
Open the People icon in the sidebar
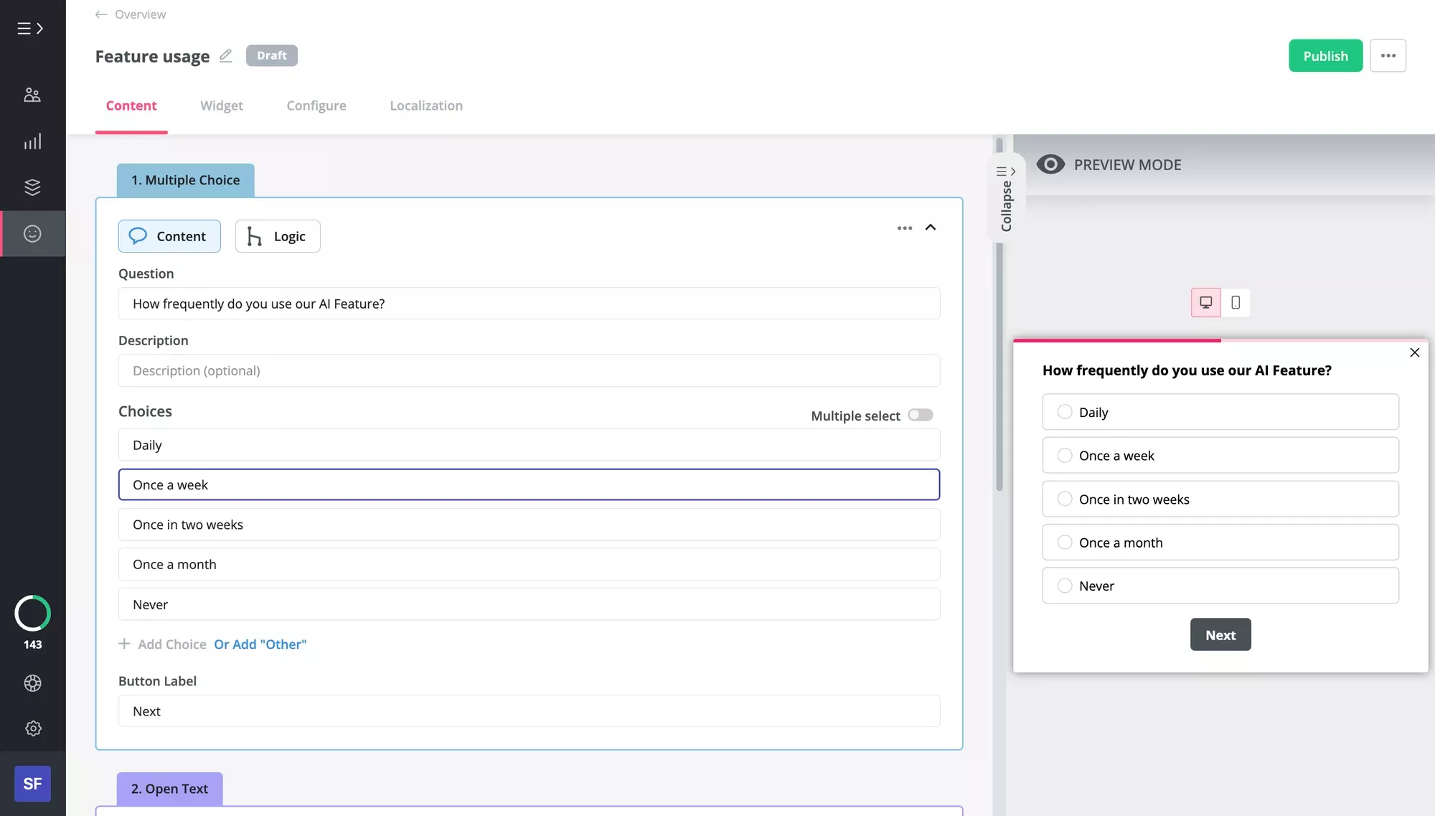[32, 95]
